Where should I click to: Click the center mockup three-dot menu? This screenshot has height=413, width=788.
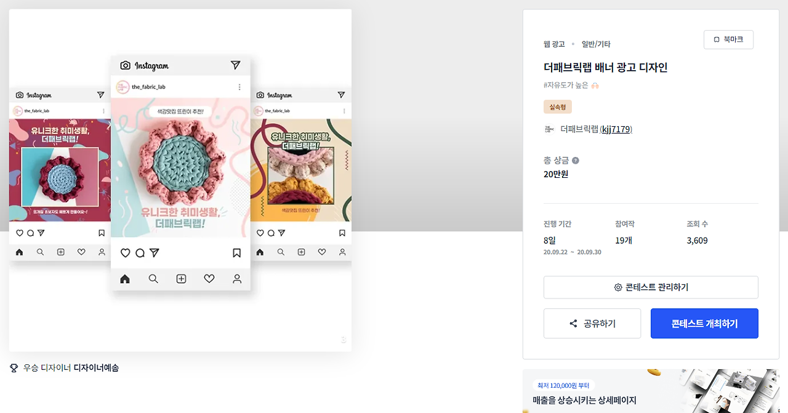point(239,87)
